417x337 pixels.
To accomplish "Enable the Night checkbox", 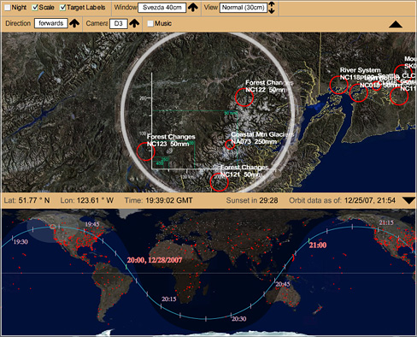I will coord(7,8).
